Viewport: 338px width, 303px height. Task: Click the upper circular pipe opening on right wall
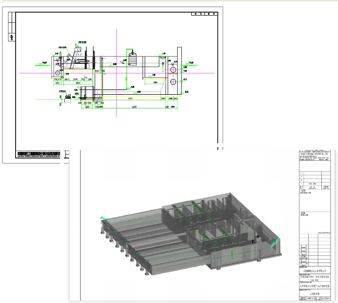pos(173,68)
